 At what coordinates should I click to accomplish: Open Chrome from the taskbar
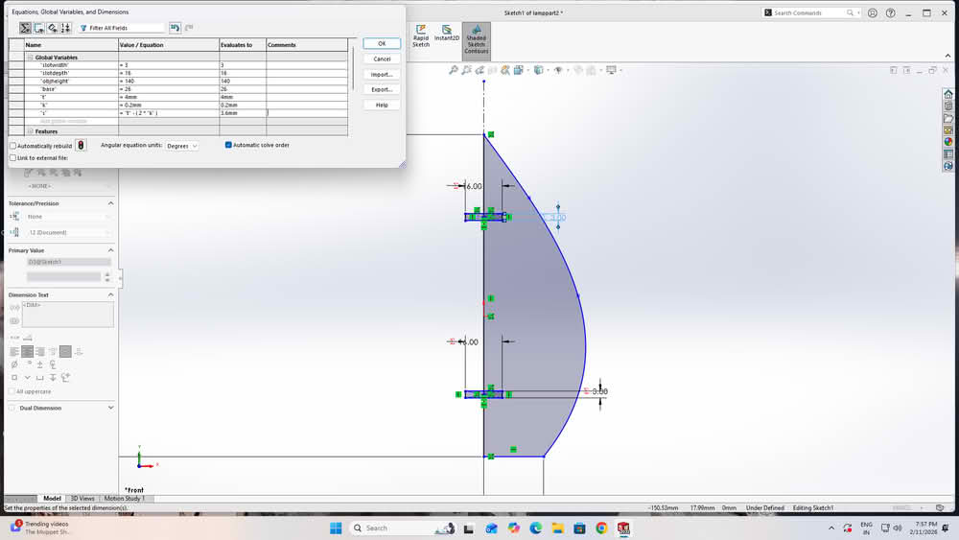(601, 528)
